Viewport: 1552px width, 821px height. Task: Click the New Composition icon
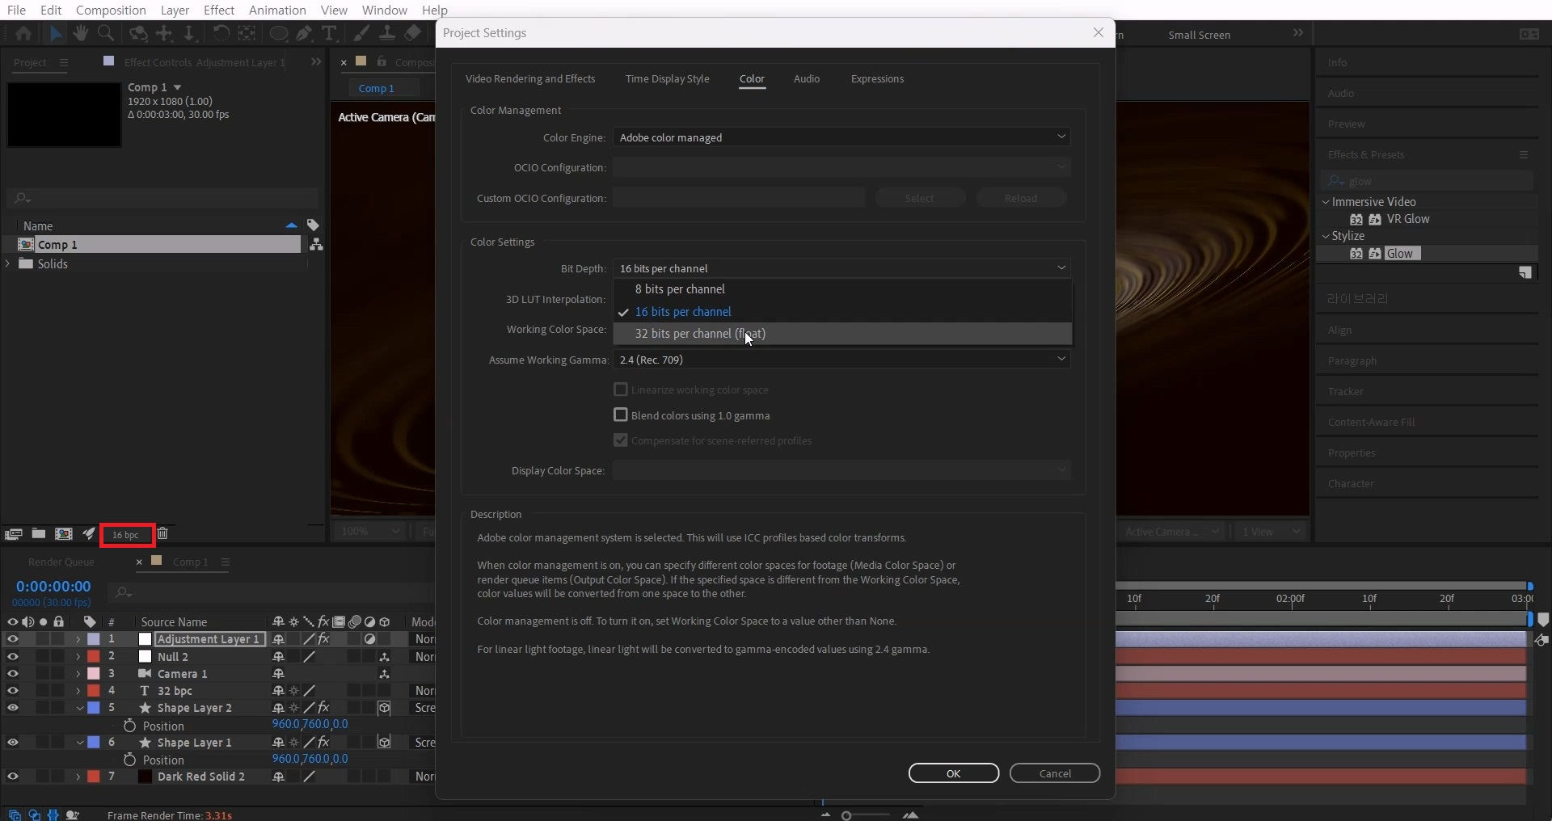coord(63,533)
